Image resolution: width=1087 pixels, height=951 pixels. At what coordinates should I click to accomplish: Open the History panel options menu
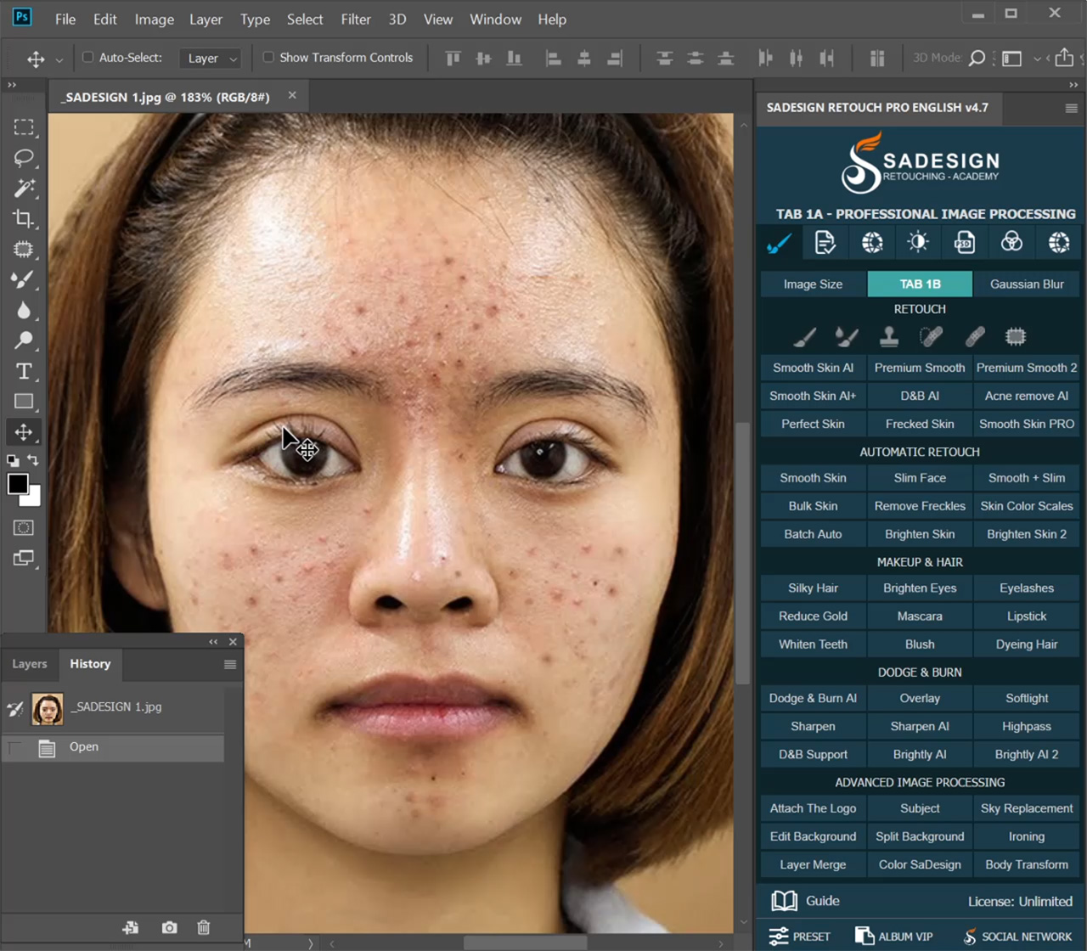tap(230, 665)
